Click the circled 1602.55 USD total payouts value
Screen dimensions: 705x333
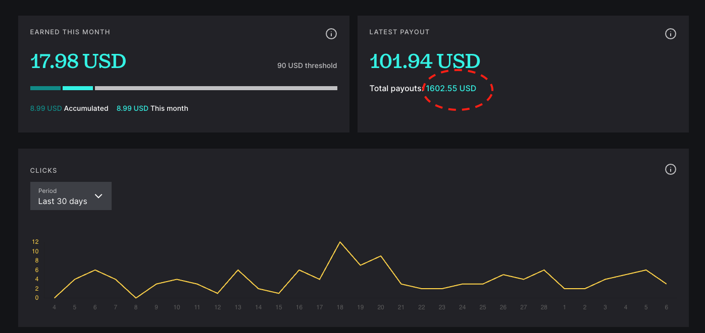(451, 89)
